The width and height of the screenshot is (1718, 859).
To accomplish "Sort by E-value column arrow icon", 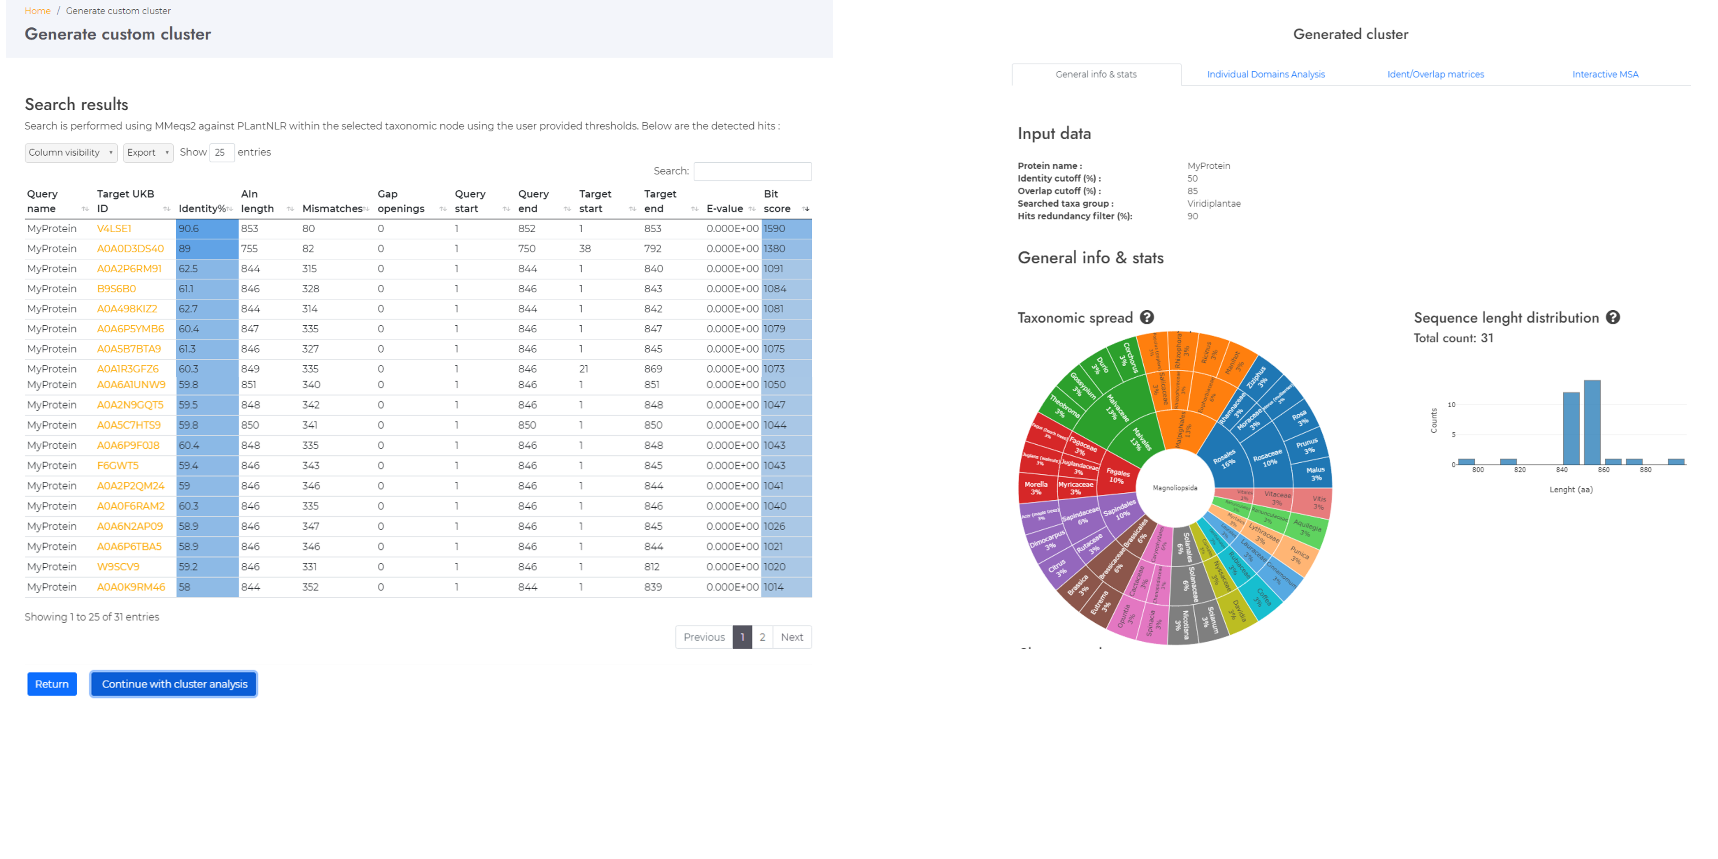I will point(752,209).
